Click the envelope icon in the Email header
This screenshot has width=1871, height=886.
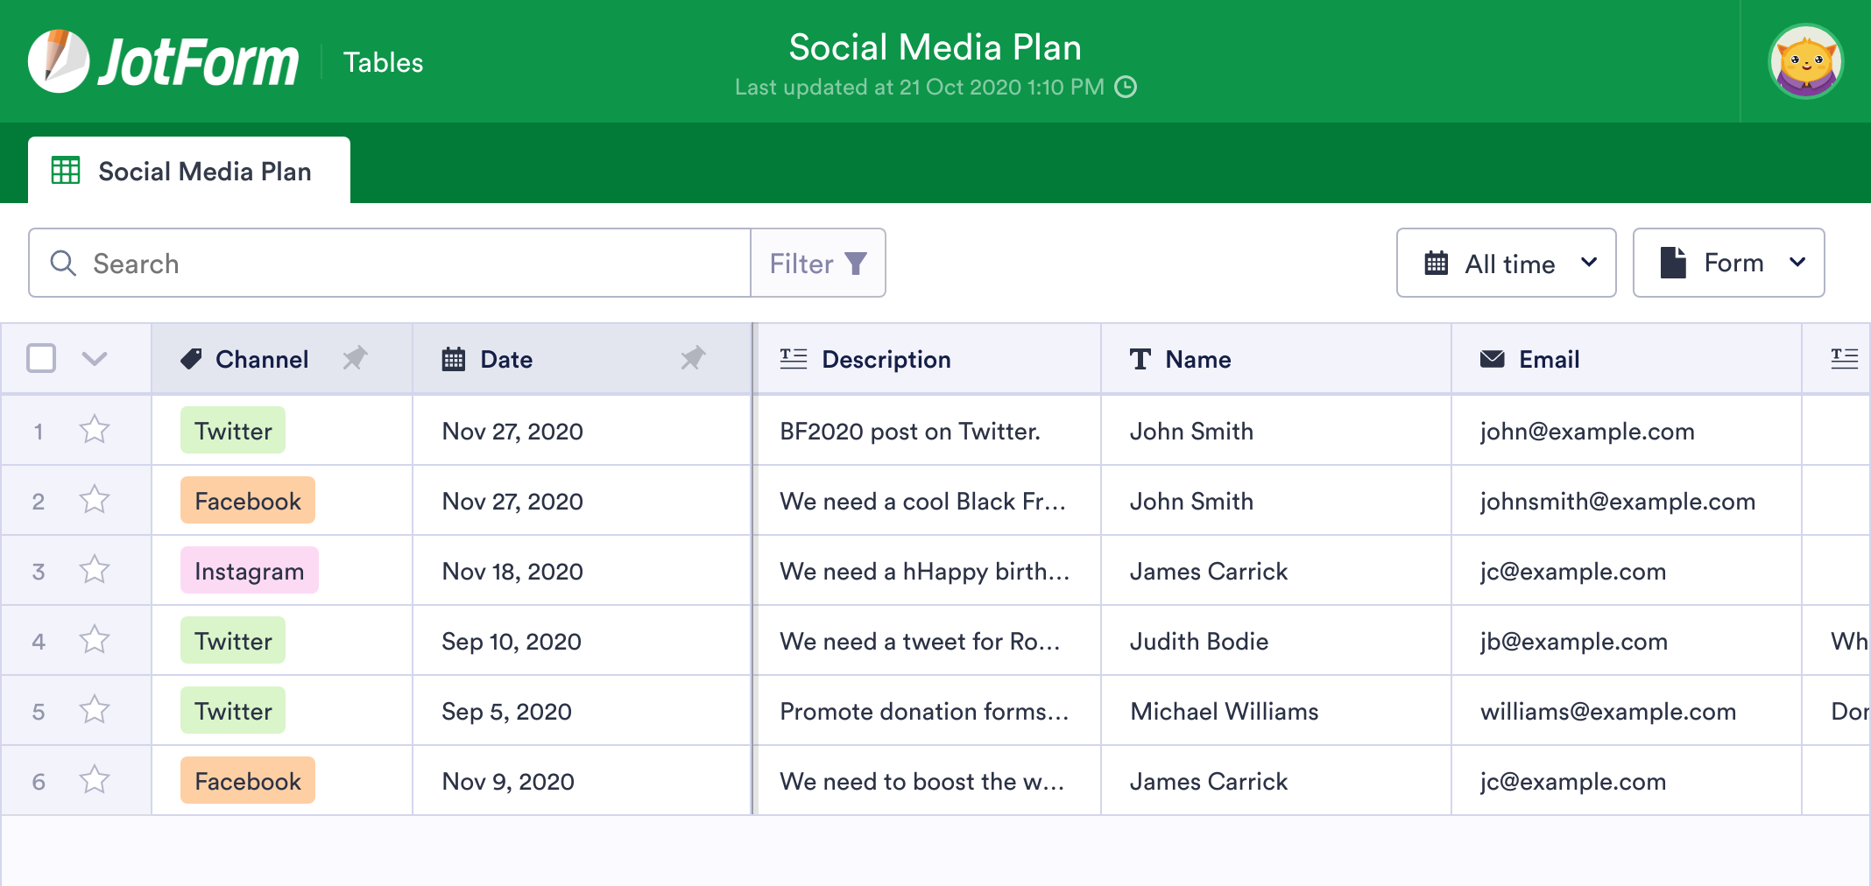(1492, 359)
